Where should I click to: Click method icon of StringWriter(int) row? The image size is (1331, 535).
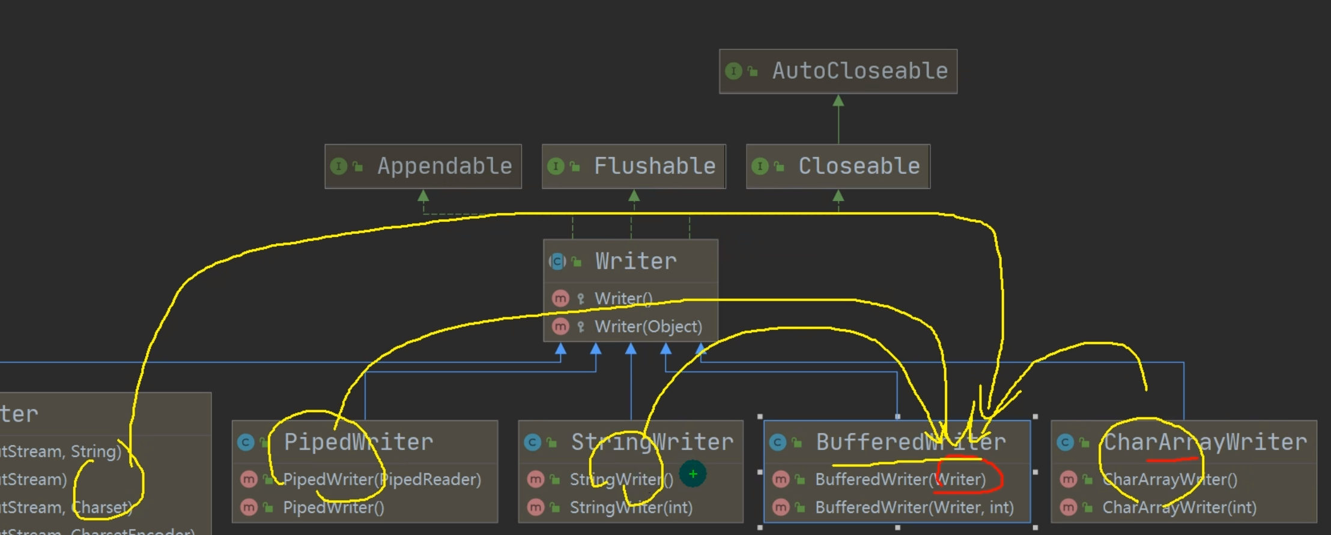pyautogui.click(x=536, y=507)
